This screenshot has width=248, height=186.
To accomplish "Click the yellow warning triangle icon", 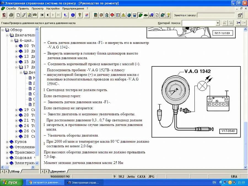I will point(123,15).
